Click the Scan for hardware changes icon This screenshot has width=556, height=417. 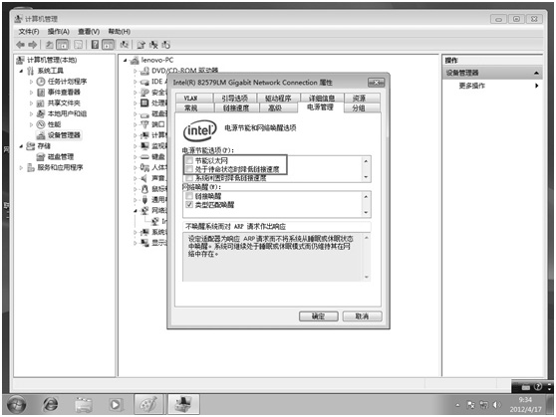125,45
